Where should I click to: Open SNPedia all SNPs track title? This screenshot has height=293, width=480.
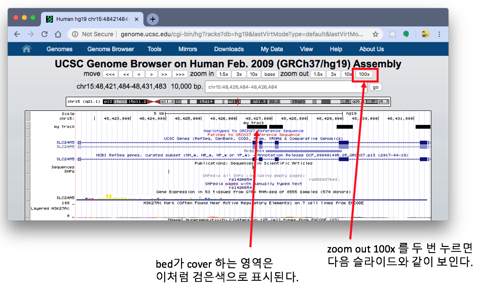[253, 176]
